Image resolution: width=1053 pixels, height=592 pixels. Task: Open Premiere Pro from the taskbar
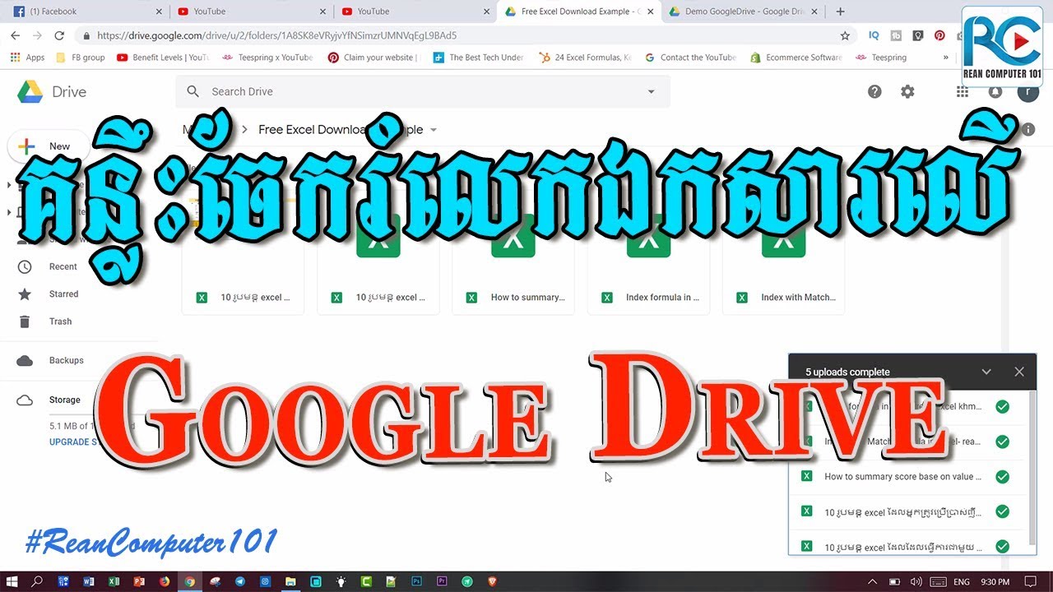(x=442, y=581)
